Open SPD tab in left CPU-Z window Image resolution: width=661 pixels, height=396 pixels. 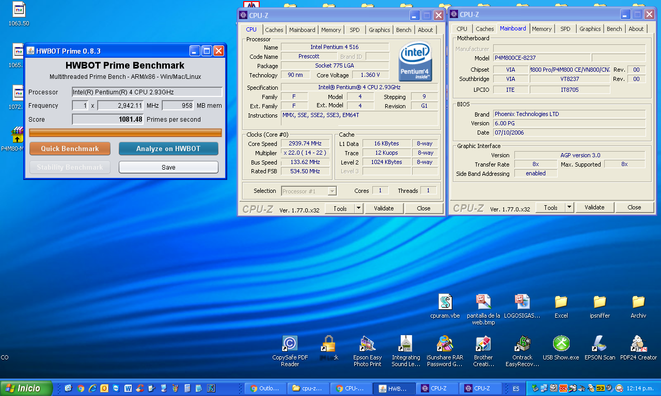(355, 30)
